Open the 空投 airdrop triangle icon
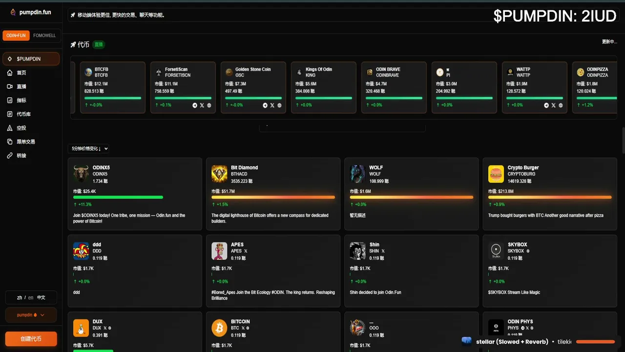 [10, 128]
